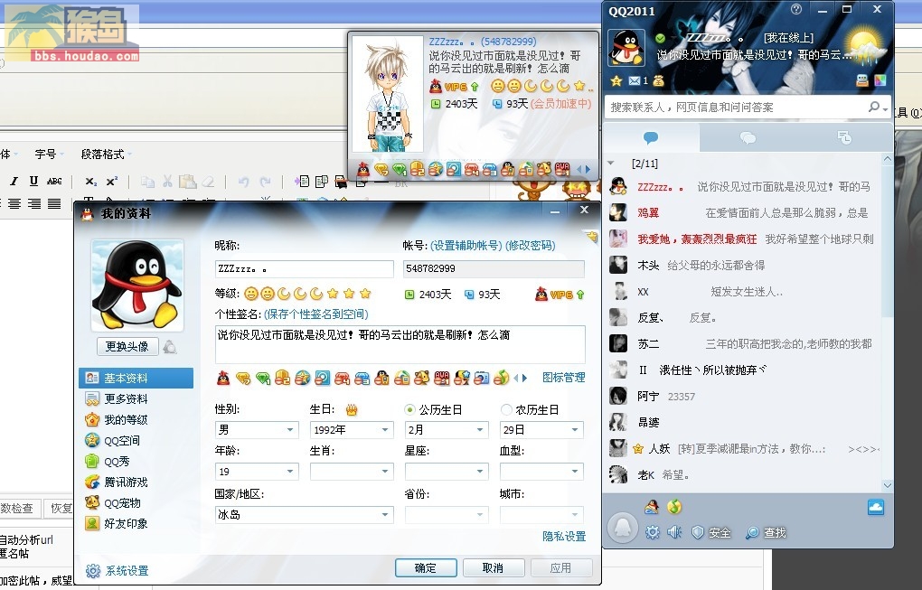This screenshot has width=922, height=590.
Task: Select the contact 鸡翼 in the QQ list
Action: click(745, 212)
